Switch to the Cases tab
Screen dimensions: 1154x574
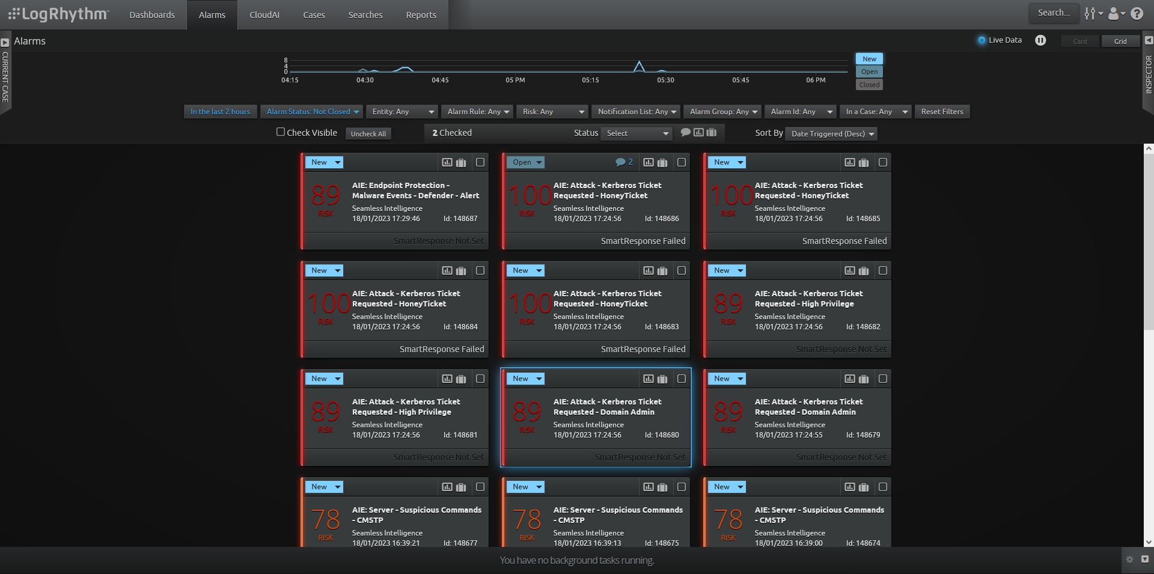314,14
